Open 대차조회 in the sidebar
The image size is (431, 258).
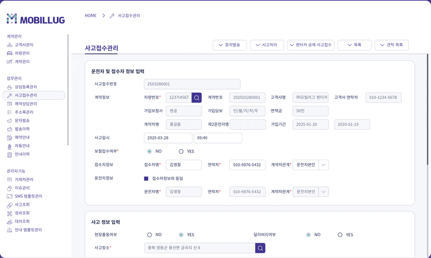click(22, 222)
